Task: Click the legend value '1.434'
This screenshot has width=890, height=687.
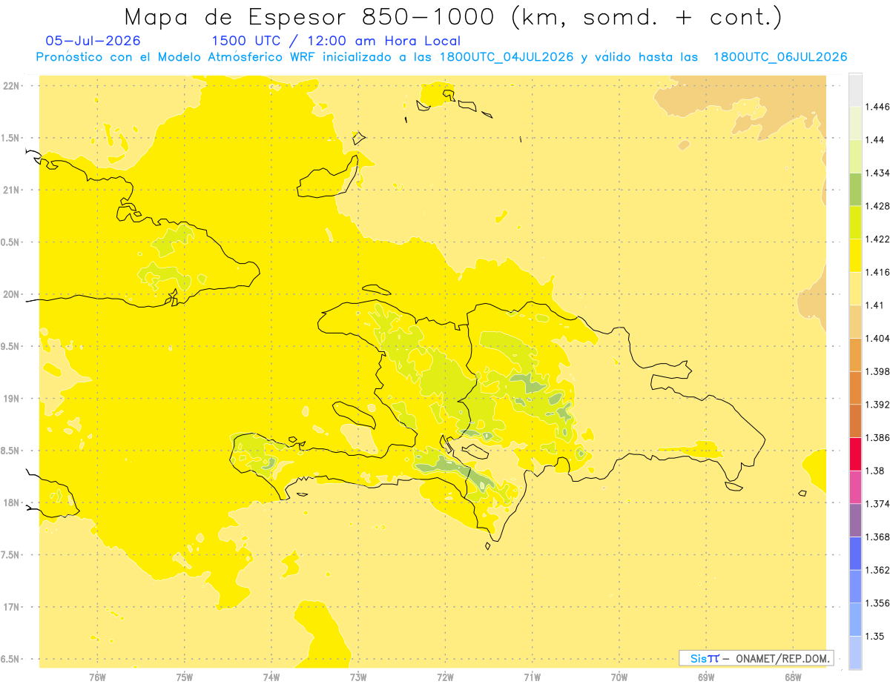Action: coord(877,173)
